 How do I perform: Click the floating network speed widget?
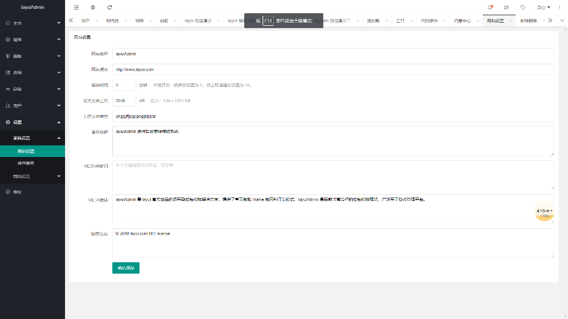(x=544, y=211)
